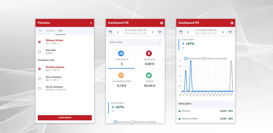Open settings gear in right Dashboard PIE
This screenshot has height=133, width=273.
[x=232, y=23]
